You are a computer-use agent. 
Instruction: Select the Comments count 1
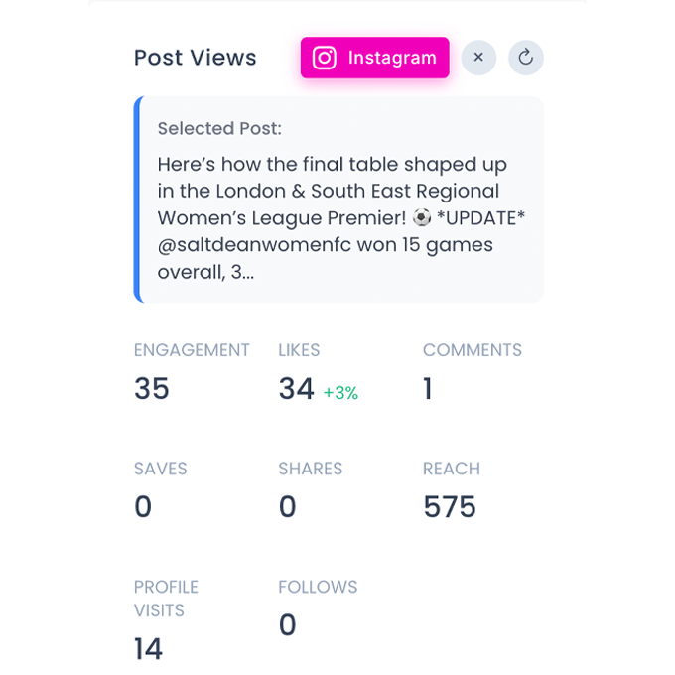(428, 389)
